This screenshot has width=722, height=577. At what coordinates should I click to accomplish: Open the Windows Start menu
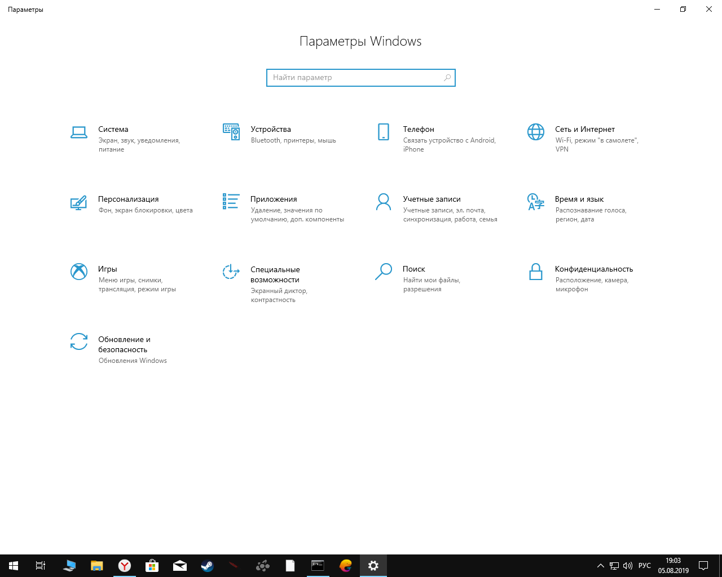pyautogui.click(x=14, y=566)
